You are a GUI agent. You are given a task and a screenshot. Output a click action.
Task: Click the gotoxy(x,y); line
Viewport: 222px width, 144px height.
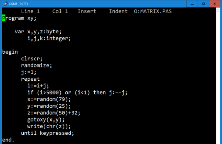click(x=46, y=120)
